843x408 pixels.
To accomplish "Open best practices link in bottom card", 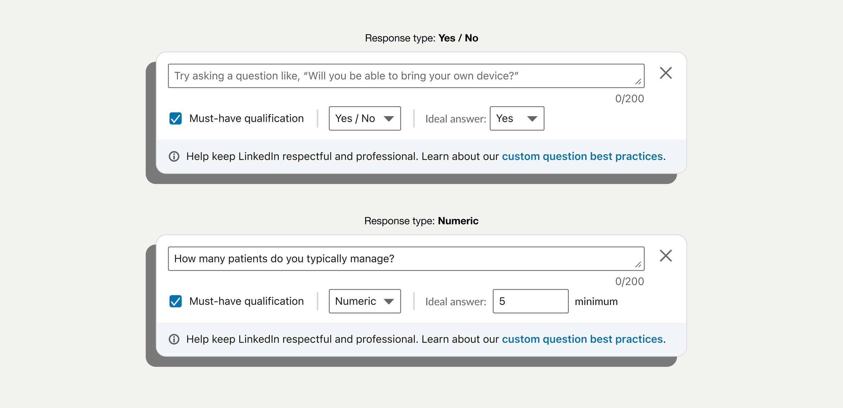I will click(582, 339).
